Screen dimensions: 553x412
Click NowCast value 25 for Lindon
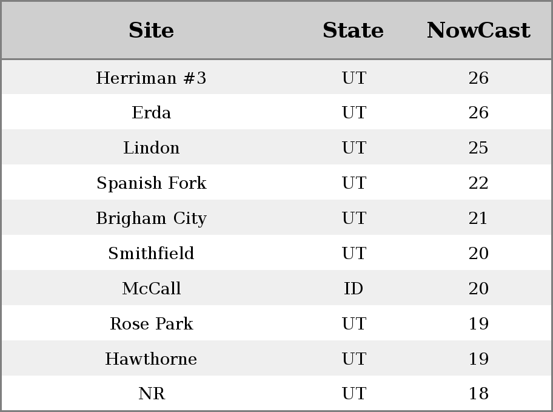[478, 148]
